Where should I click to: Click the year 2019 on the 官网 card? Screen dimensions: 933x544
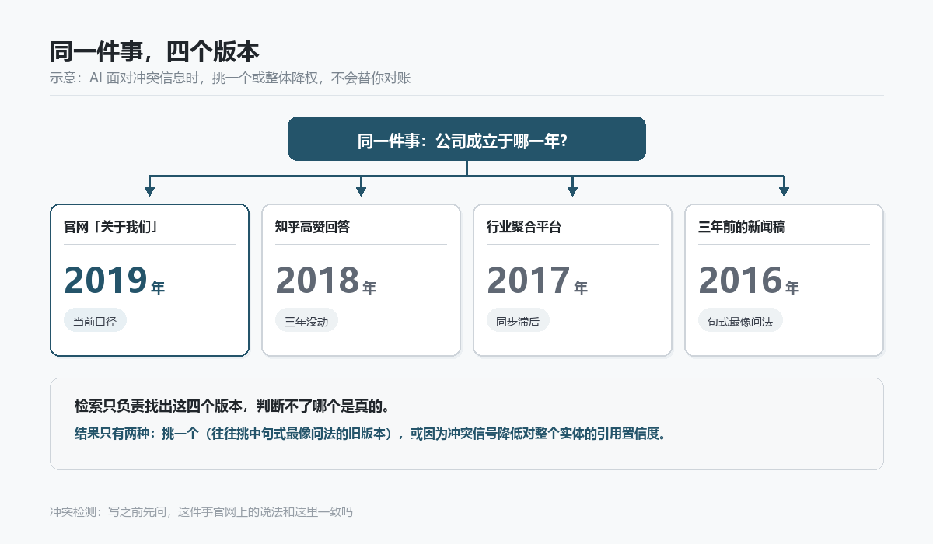click(106, 280)
